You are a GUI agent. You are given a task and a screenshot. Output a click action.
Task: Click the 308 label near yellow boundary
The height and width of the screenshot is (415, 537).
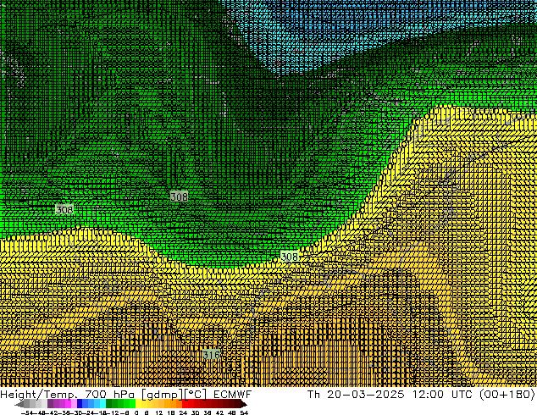290,257
